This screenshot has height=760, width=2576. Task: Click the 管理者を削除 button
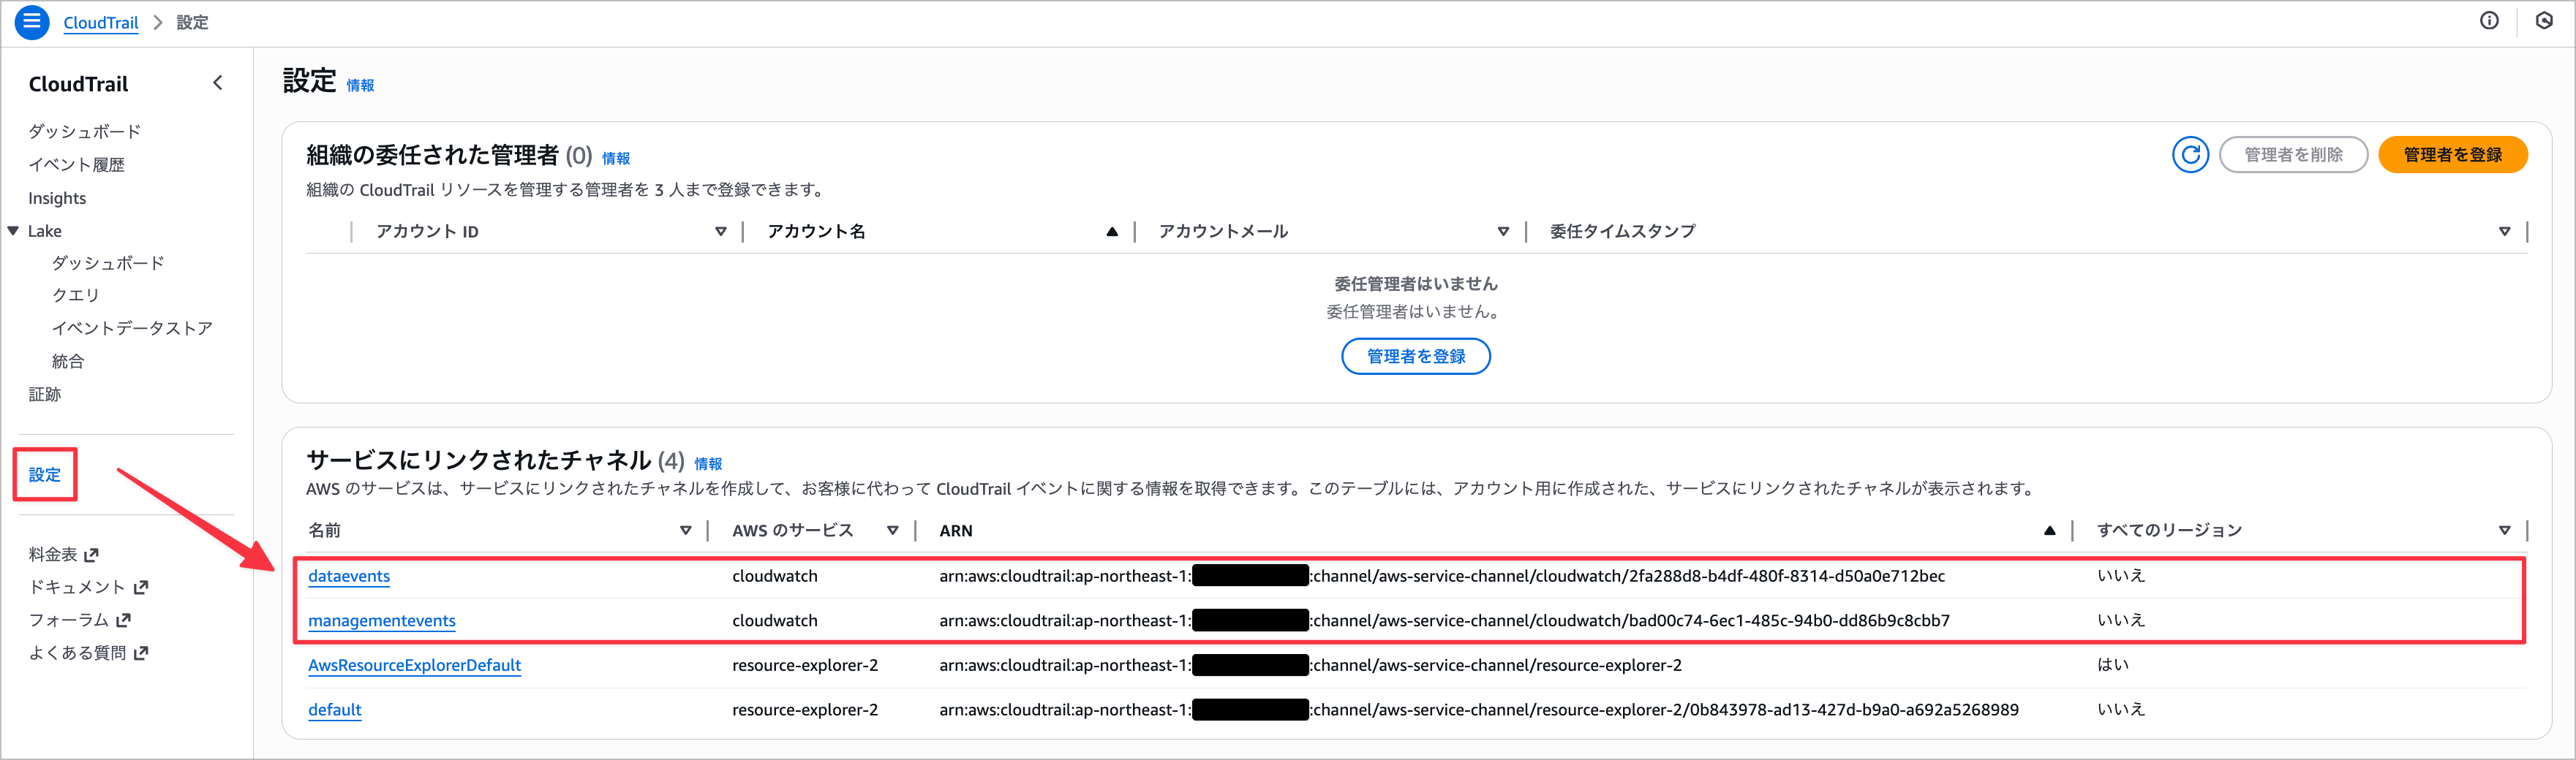click(x=2293, y=155)
